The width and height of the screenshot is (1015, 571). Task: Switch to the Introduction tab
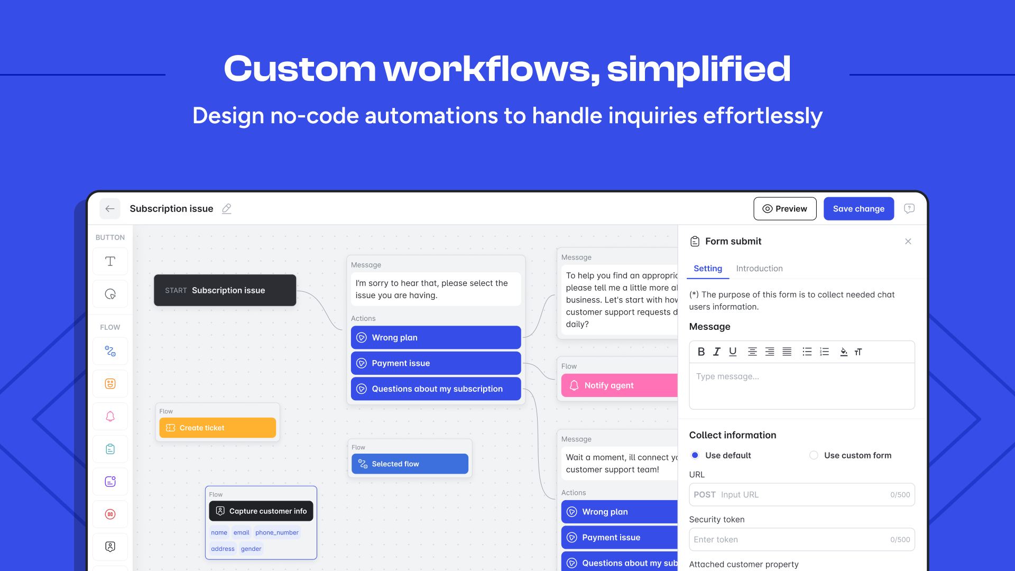coord(759,268)
